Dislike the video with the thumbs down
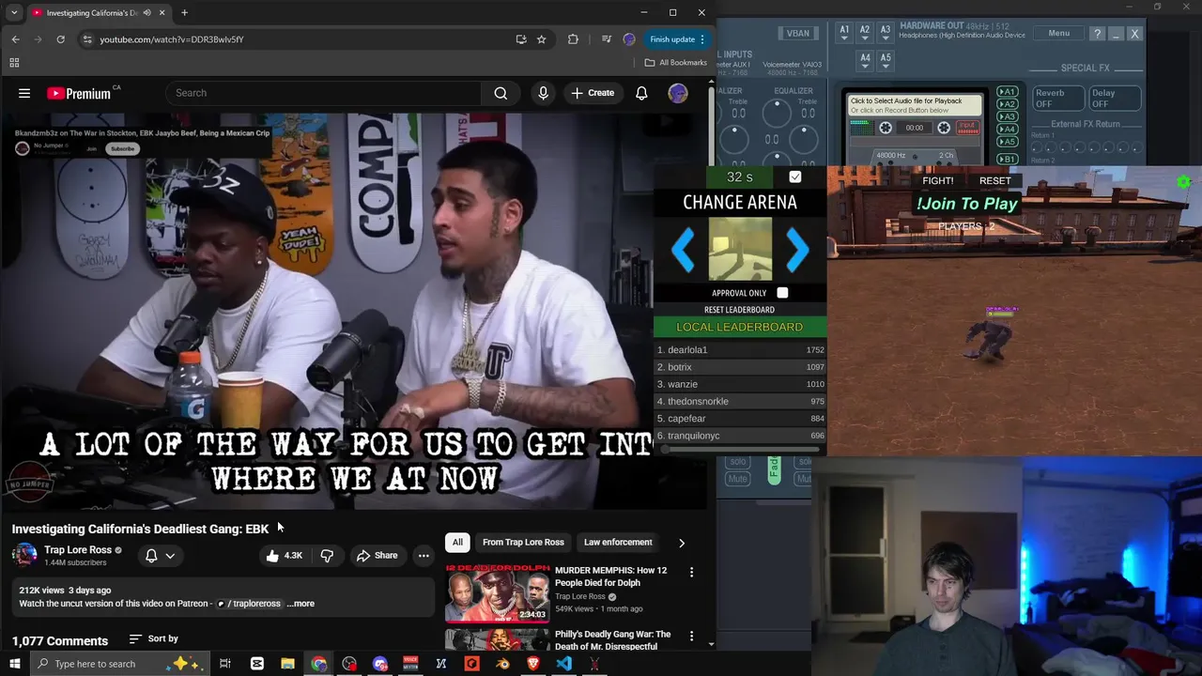Screen dimensions: 1202x676 [327, 555]
